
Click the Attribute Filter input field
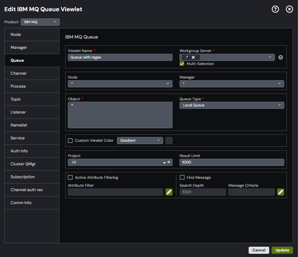point(115,192)
